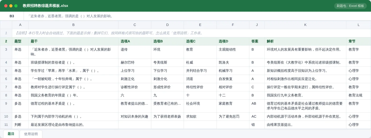371x138 pixels.
Task: Select column K header
Action: click(x=305, y=25)
